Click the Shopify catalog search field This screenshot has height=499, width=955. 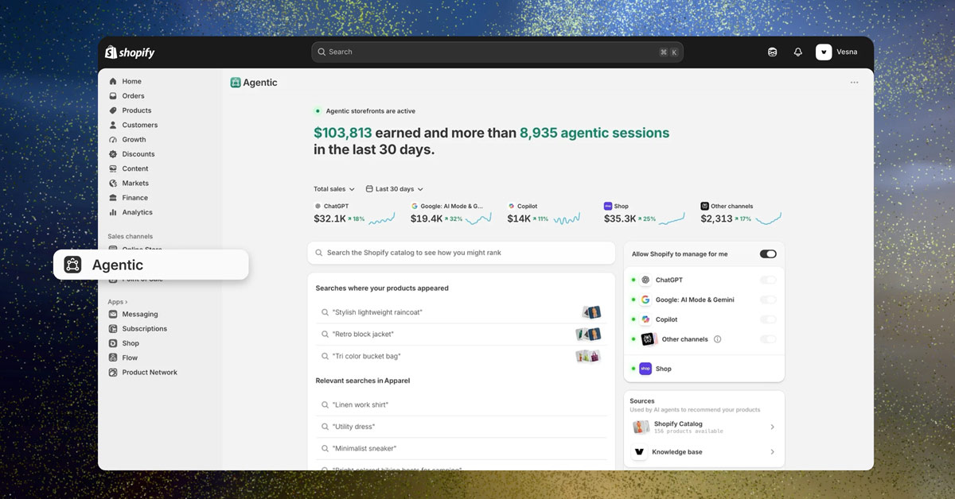pos(462,253)
